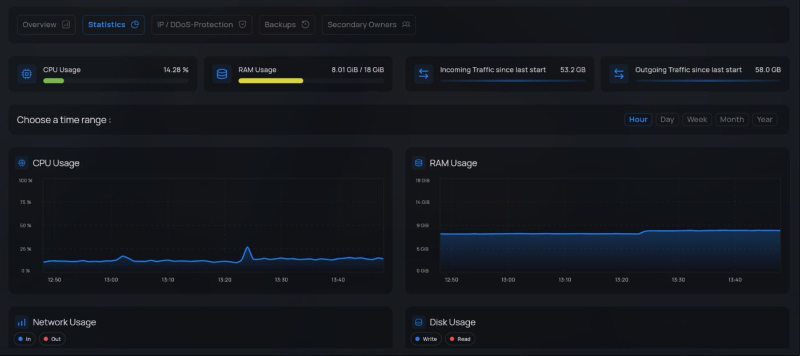800x356 pixels.
Task: Open the Backups tab
Action: coord(287,25)
